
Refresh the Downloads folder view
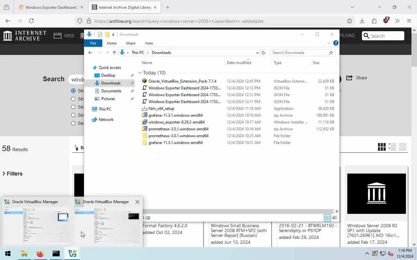tap(263, 53)
